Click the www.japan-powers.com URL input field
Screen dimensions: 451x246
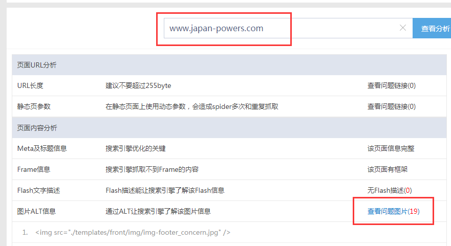276,29
